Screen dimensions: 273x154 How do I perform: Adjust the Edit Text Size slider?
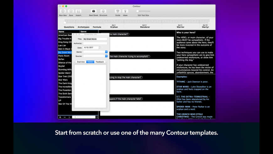[143, 11]
